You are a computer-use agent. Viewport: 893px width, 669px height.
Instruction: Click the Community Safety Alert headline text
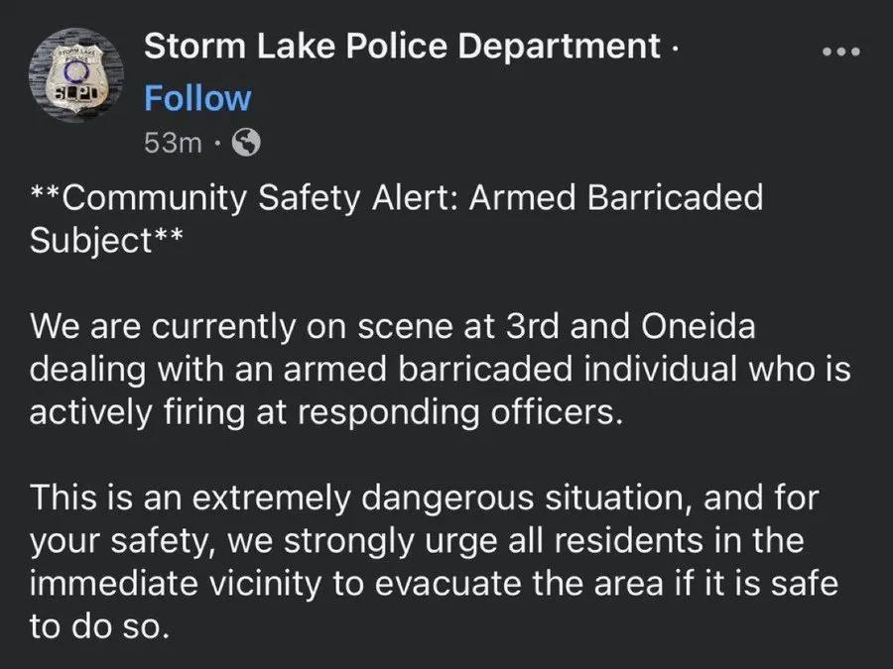396,219
